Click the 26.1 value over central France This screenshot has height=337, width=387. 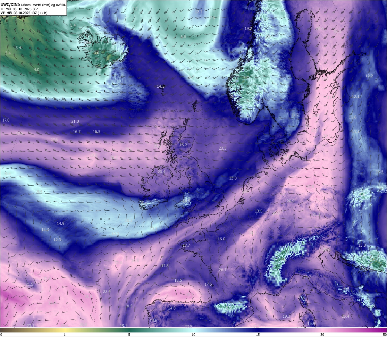[223, 270]
